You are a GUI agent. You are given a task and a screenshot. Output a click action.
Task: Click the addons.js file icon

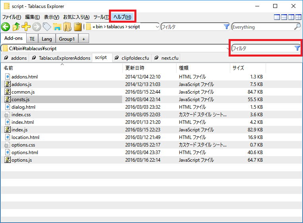(x=7, y=84)
